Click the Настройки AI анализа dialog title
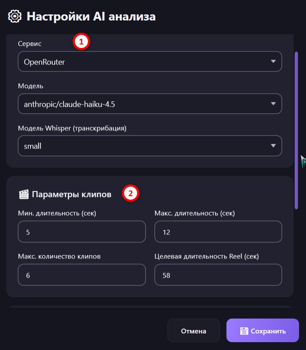Screen dimensions: 306x350 [x=91, y=17]
